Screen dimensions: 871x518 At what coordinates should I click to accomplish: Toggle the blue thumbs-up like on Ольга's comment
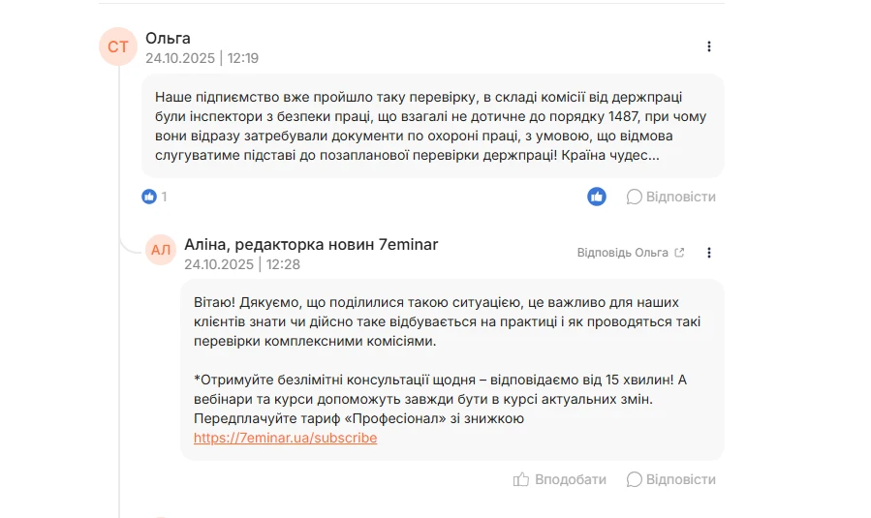click(597, 197)
